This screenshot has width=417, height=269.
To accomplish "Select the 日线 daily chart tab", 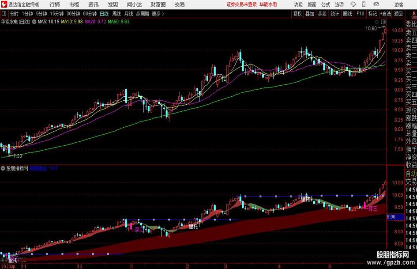I will tap(104, 14).
